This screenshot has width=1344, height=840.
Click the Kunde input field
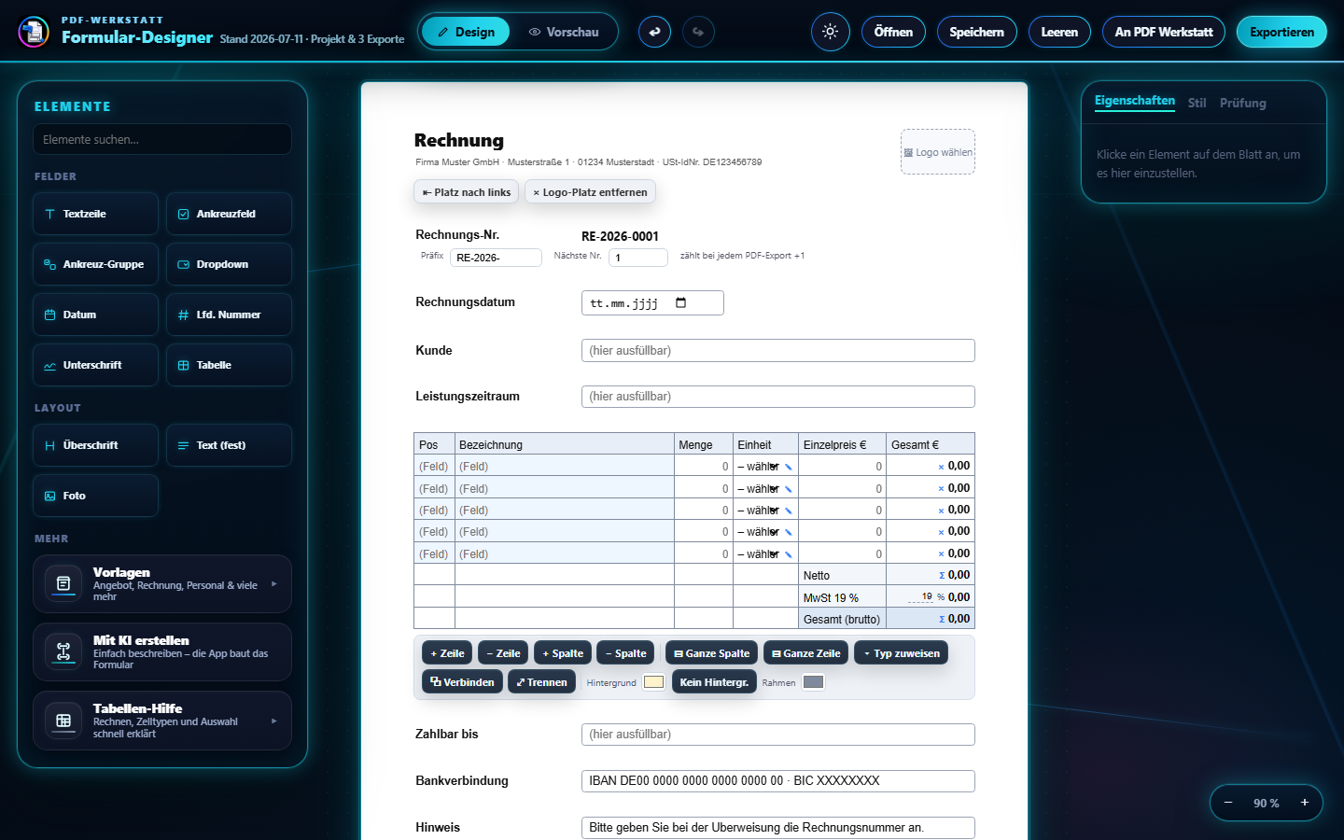tap(777, 350)
